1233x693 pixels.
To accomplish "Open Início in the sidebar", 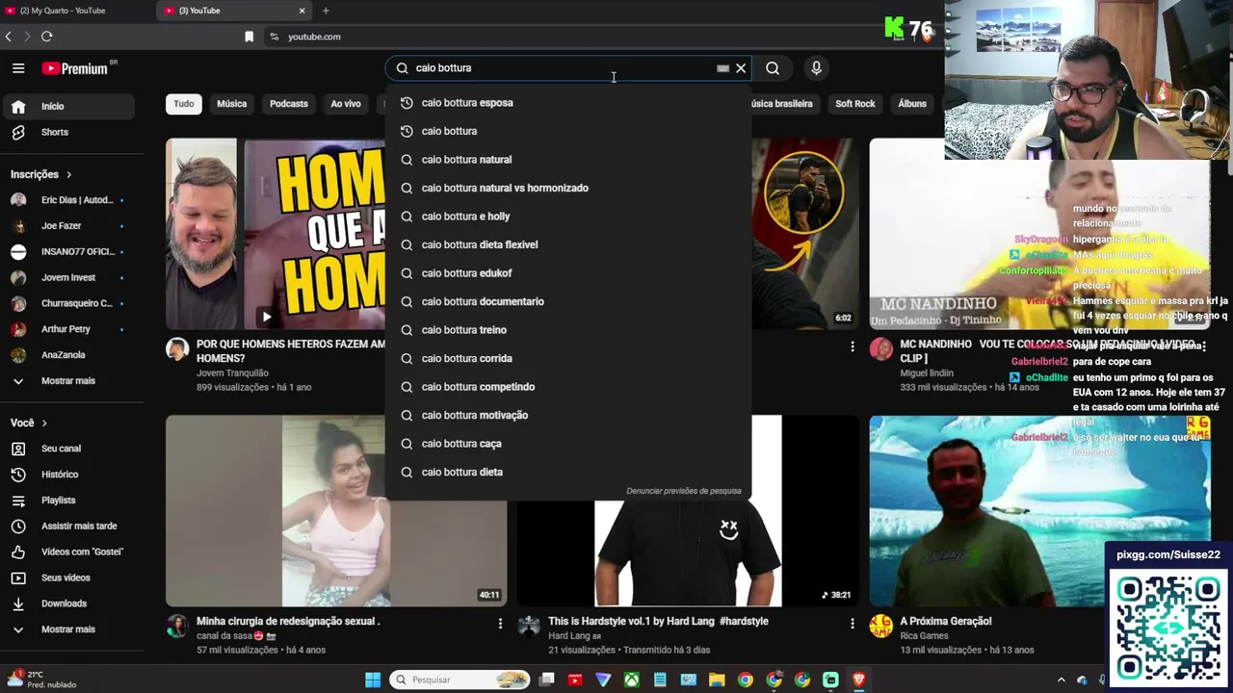I will (x=69, y=106).
